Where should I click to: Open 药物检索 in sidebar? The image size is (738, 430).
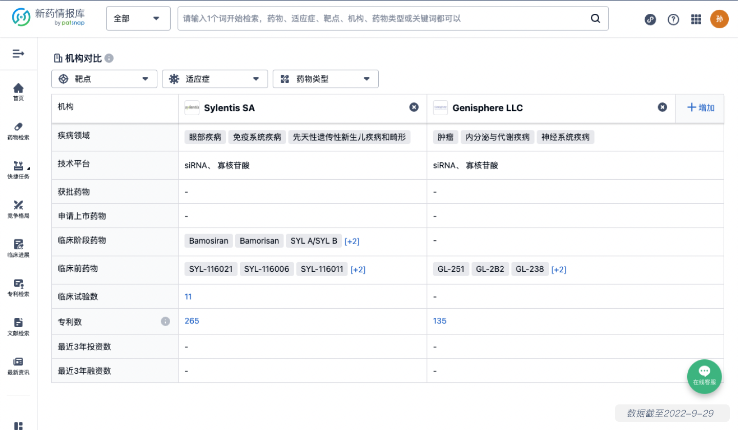pos(18,131)
